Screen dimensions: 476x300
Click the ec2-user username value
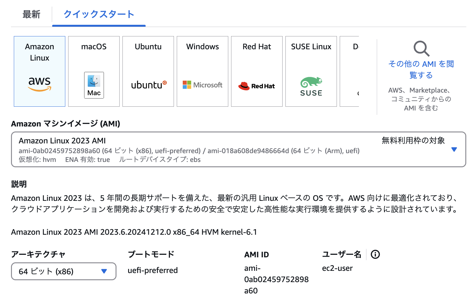337,268
